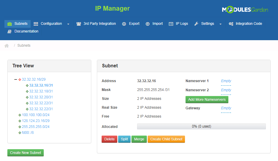Click move icon beside 32.32.32.16/31
Image resolution: width=278 pixels, height=161 pixels.
[27, 85]
